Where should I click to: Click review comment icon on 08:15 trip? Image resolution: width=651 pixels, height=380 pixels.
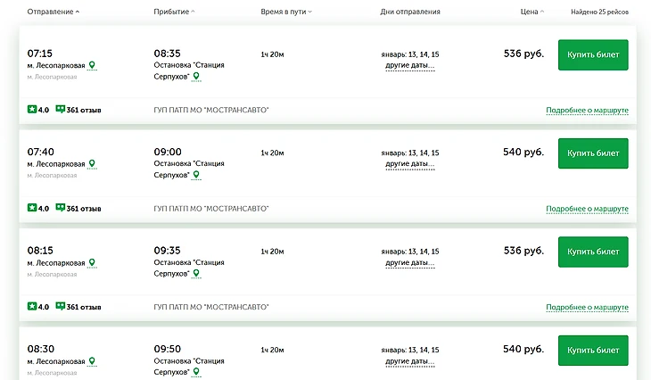61,306
